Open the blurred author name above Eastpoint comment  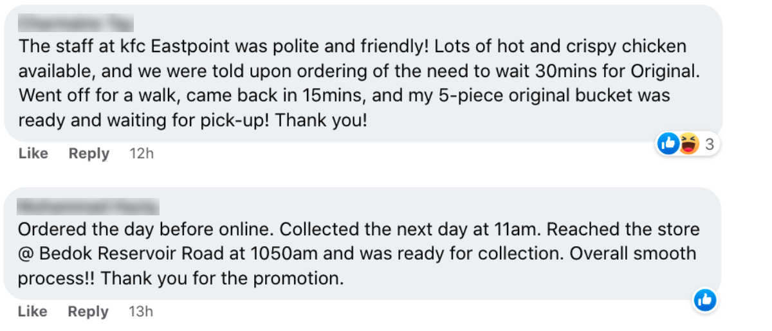76,24
